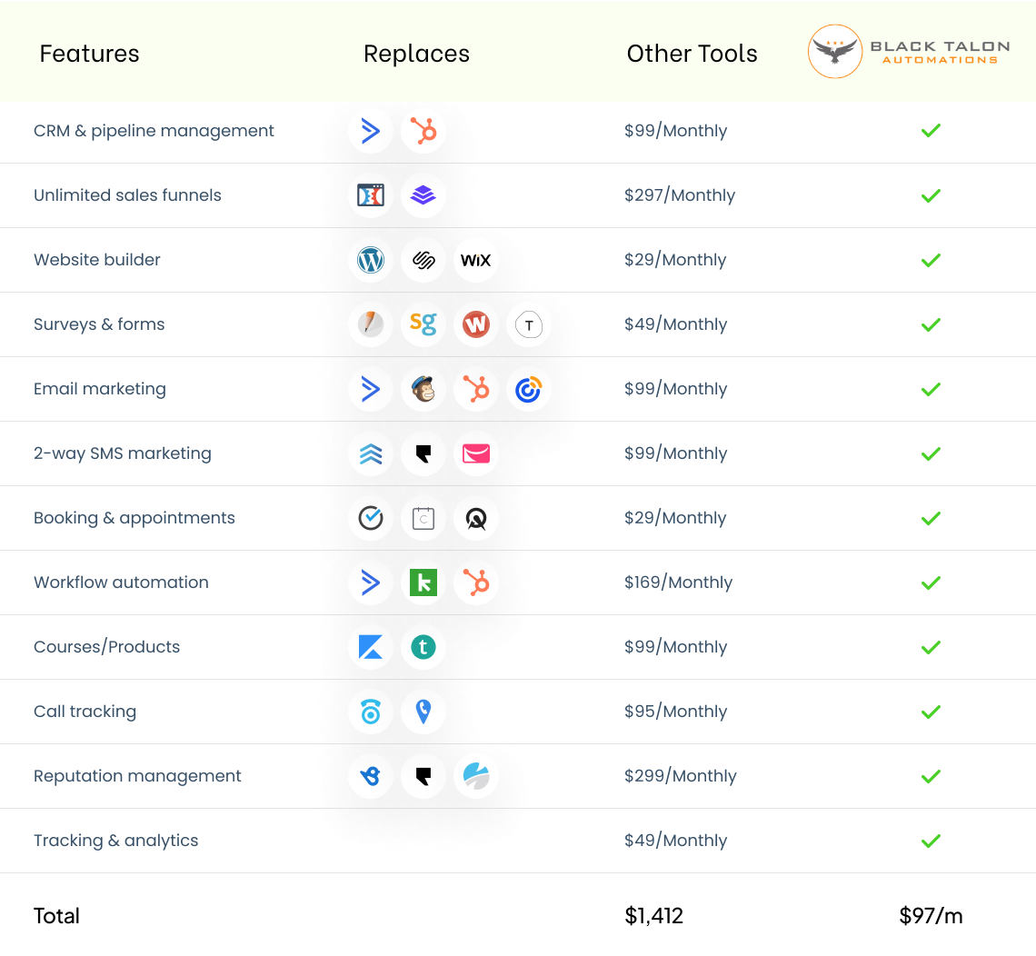The height and width of the screenshot is (956, 1036).
Task: Click the Typeform T icon
Action: 528,324
